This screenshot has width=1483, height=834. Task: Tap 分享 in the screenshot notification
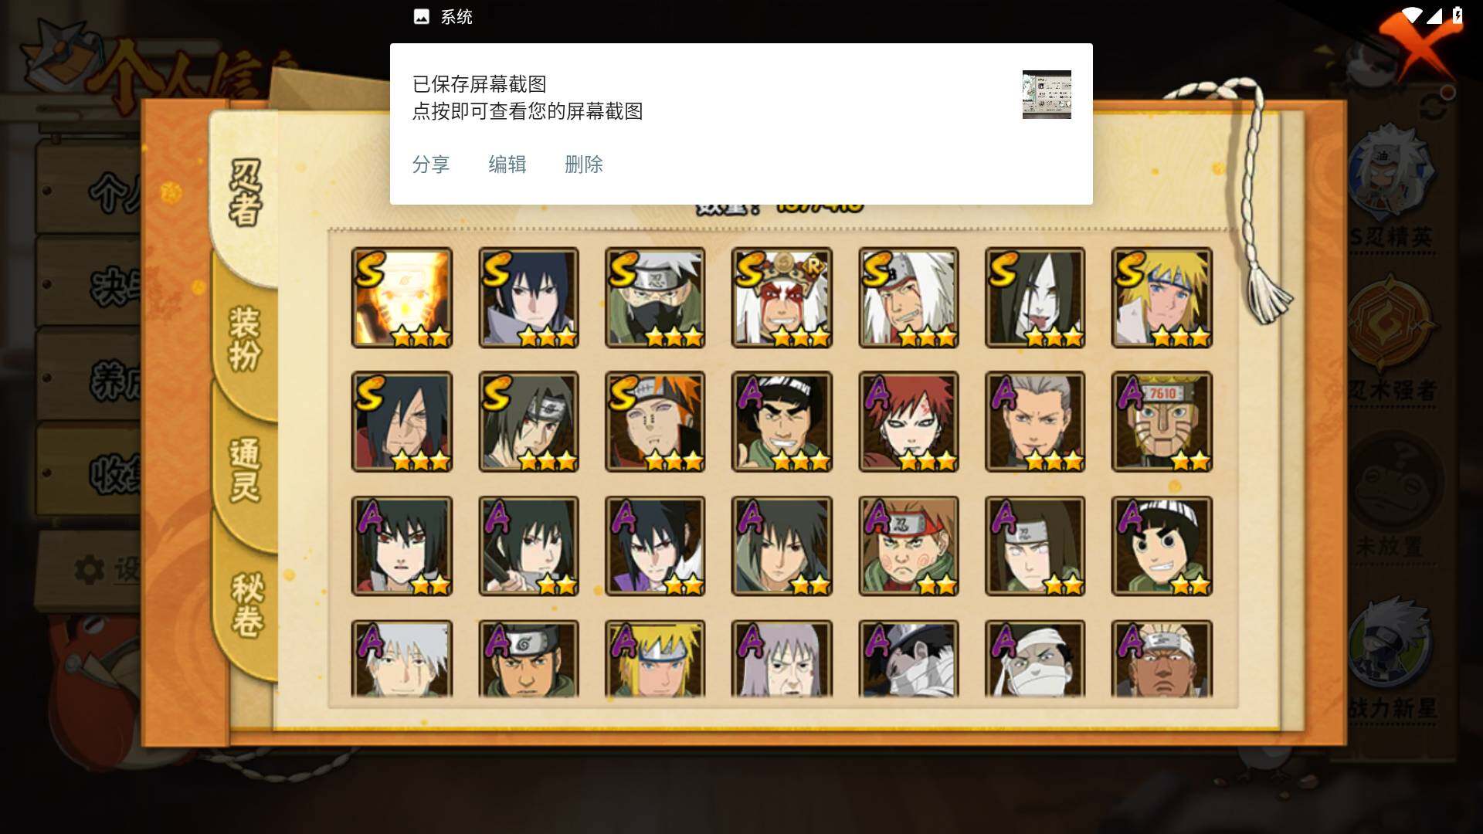click(431, 164)
